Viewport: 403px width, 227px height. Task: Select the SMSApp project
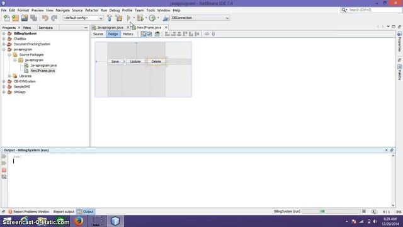point(20,92)
